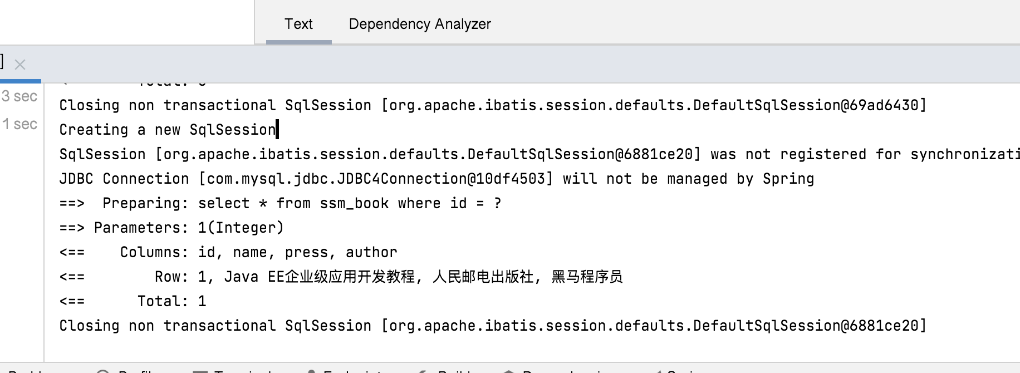1020x373 pixels.
Task: Click the 3 sec timing marker
Action: point(19,96)
